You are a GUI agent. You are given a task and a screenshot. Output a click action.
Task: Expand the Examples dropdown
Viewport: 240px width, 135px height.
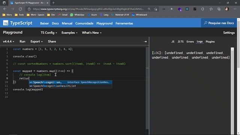point(69,33)
